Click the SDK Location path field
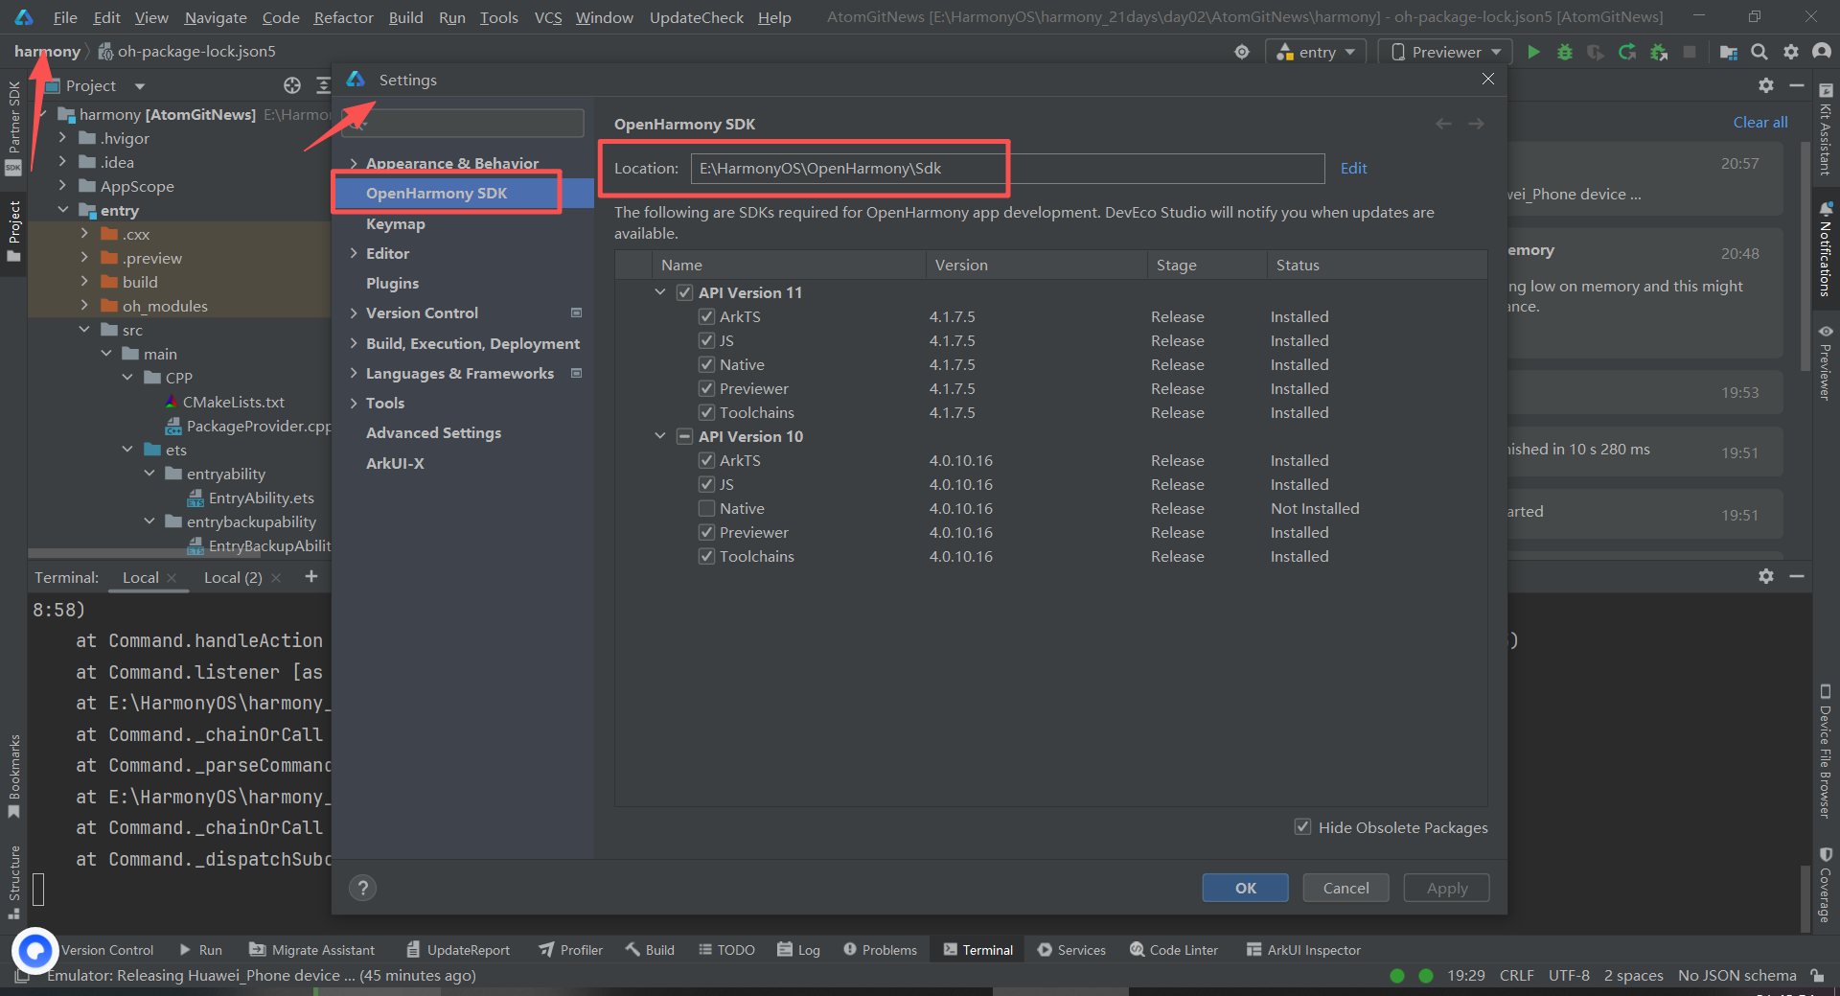The image size is (1840, 996). click(x=1007, y=168)
